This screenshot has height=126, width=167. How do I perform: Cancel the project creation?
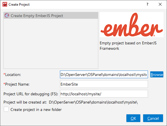(153, 118)
